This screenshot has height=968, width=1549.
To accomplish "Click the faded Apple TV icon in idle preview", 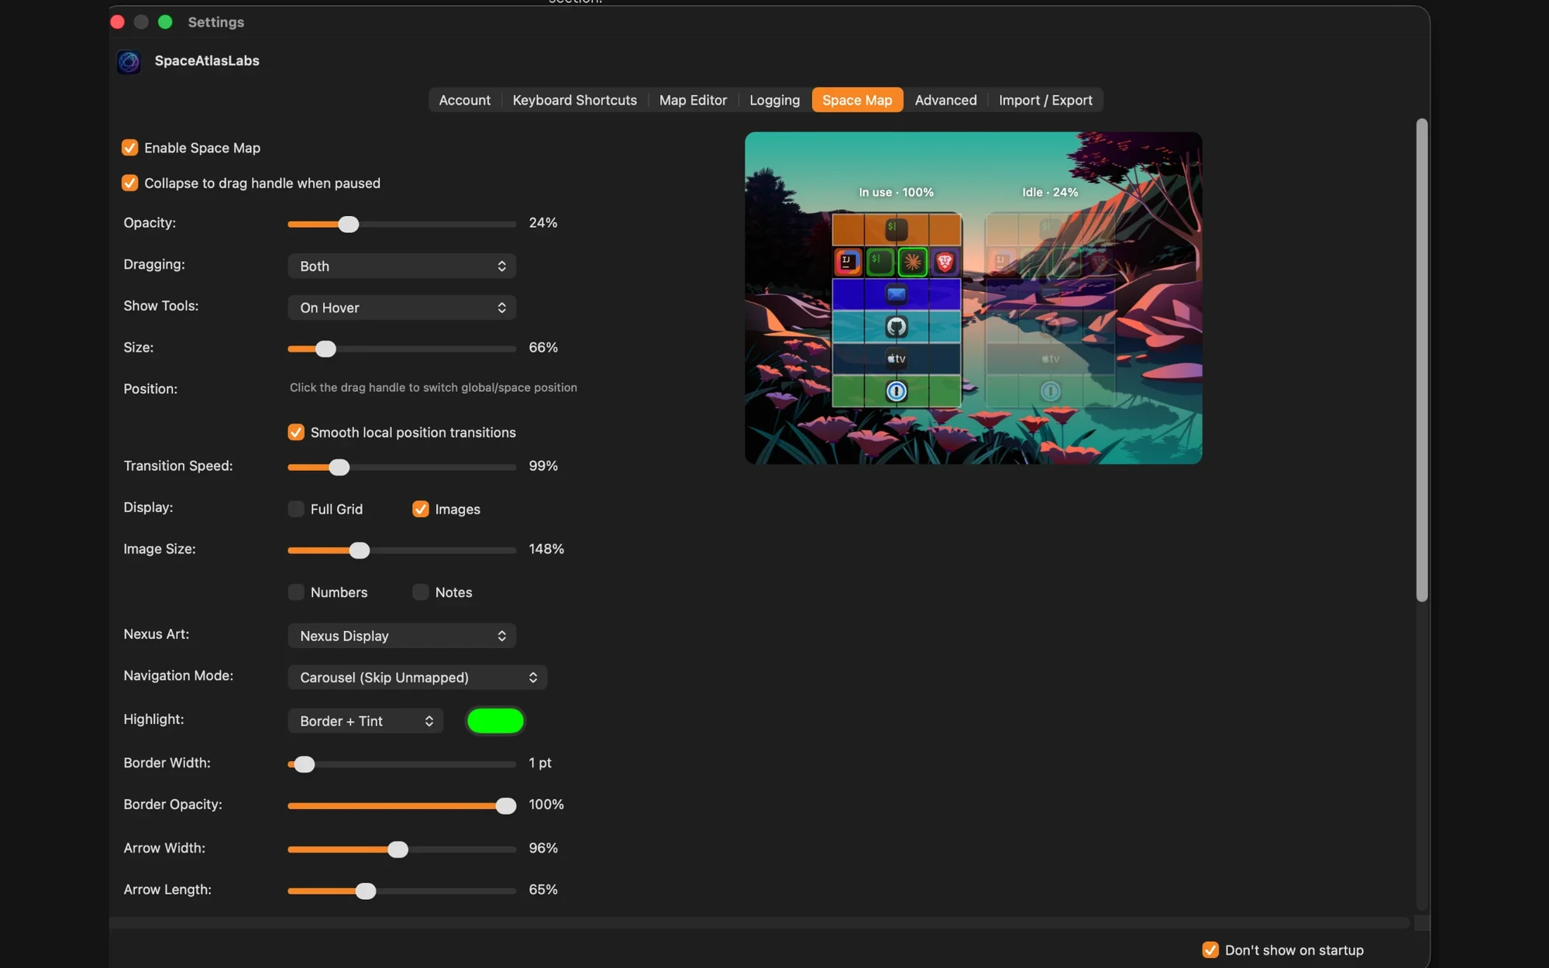I will 1050,359.
